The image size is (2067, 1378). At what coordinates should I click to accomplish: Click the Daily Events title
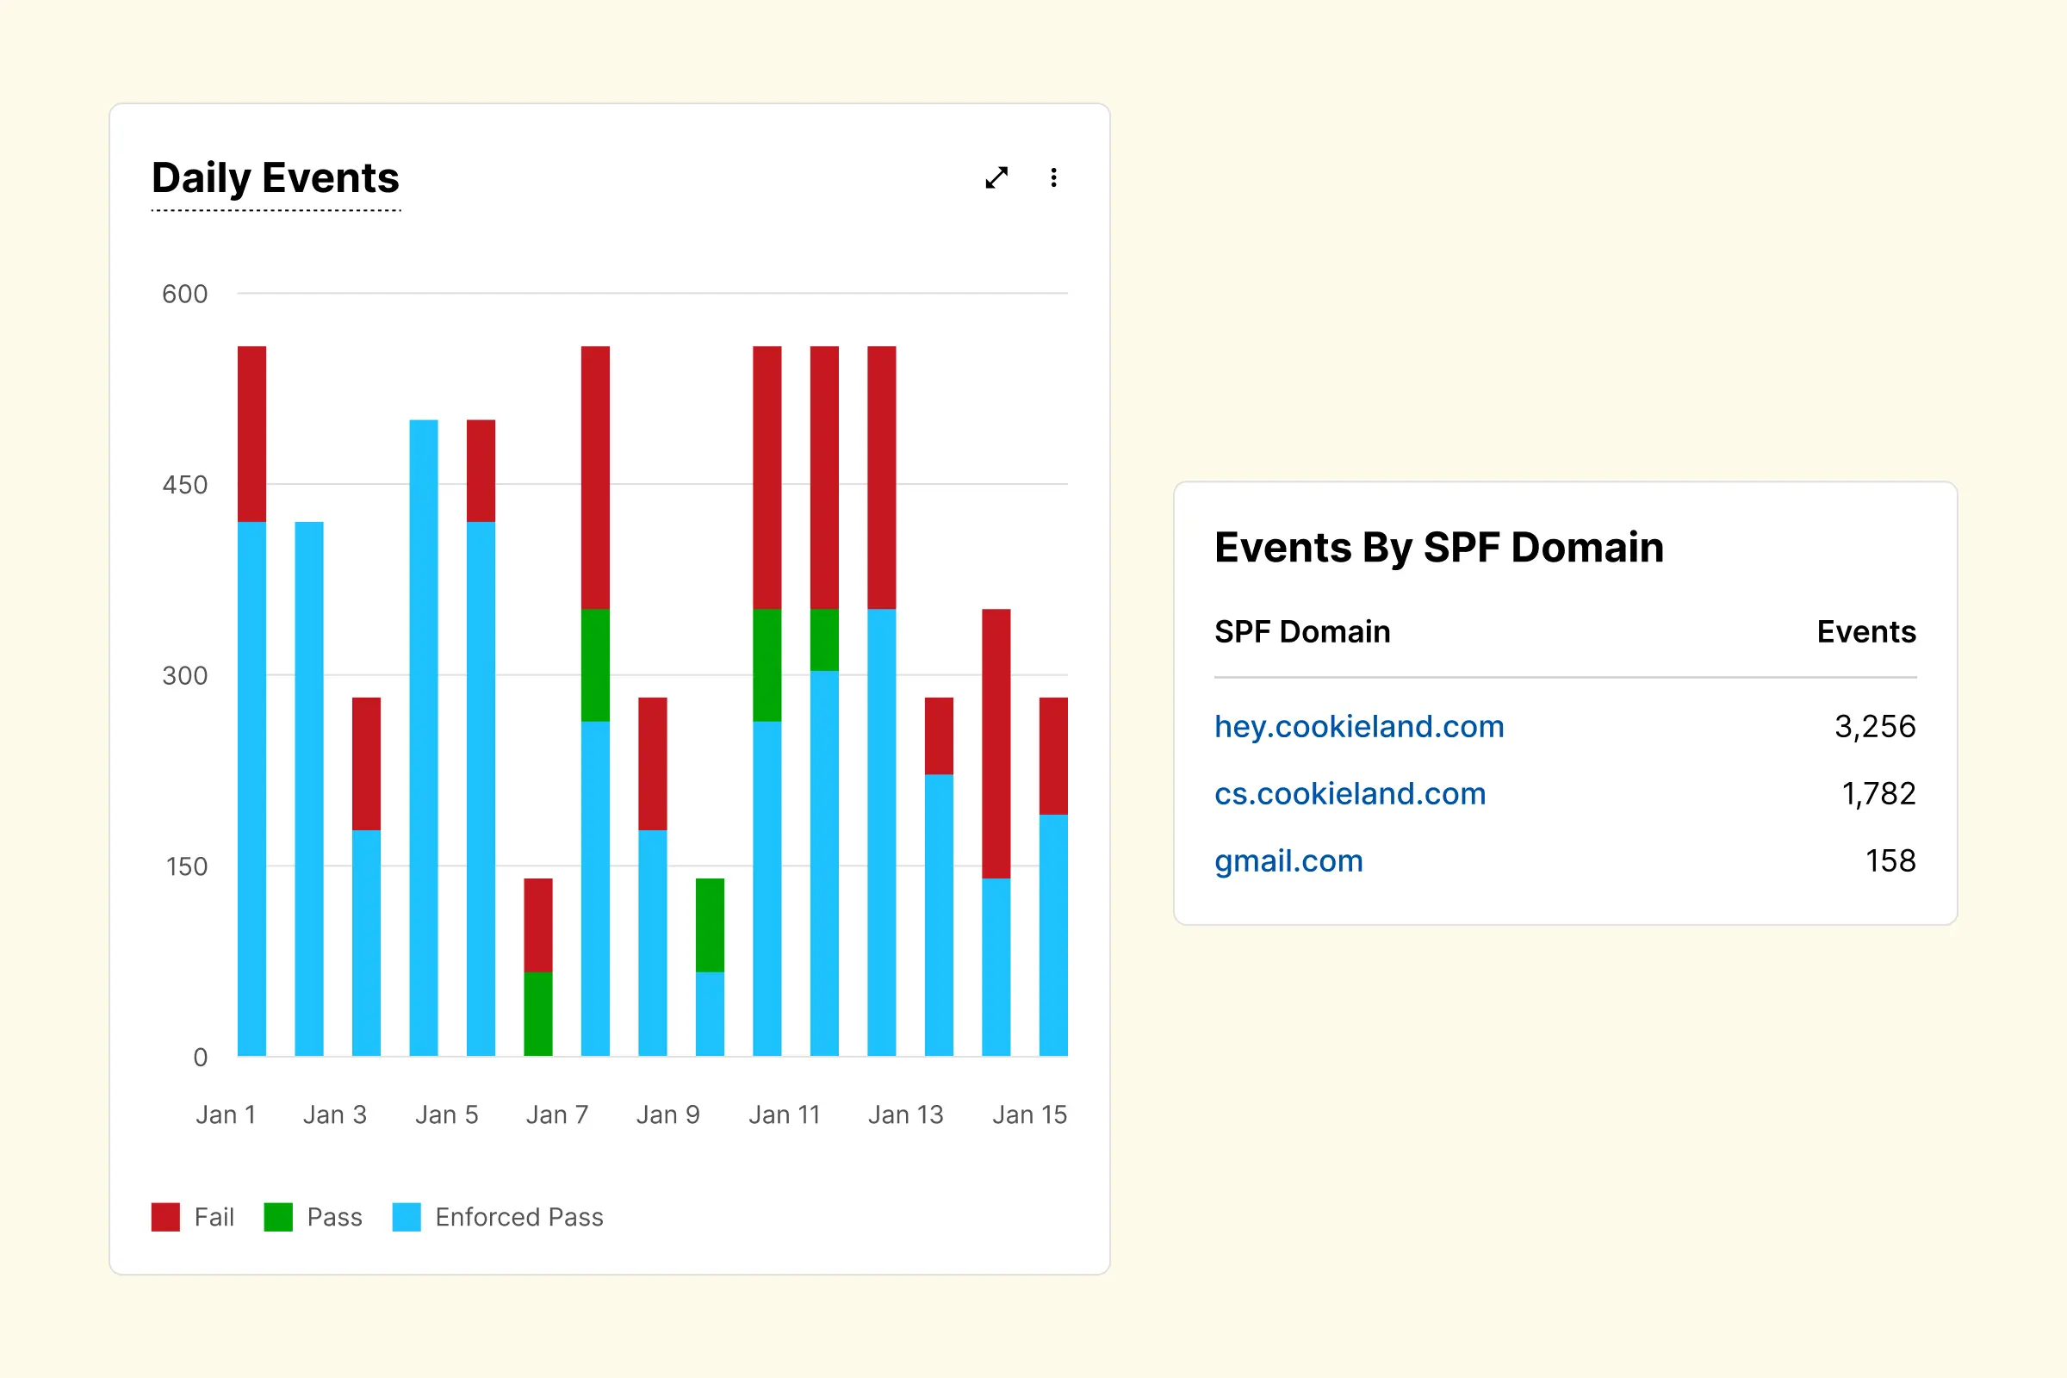(x=275, y=178)
